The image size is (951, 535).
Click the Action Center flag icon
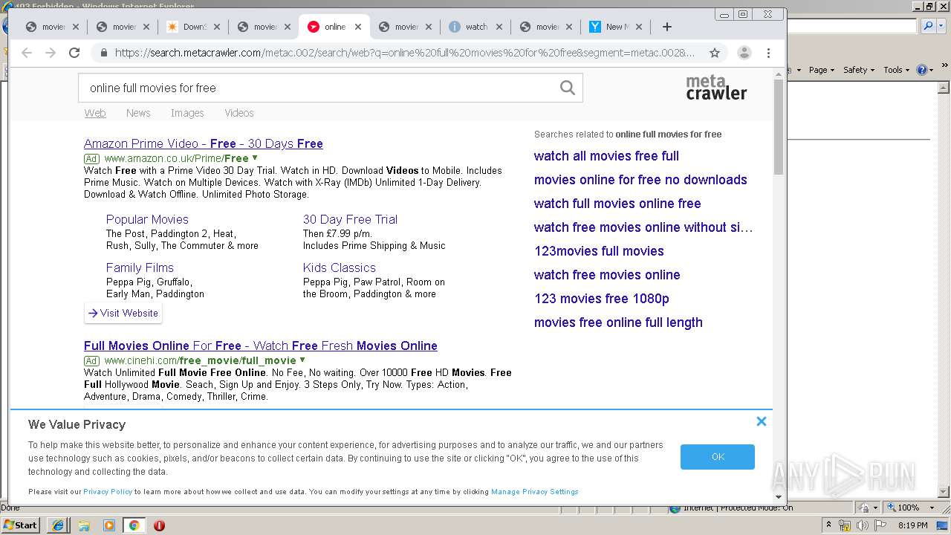(880, 525)
